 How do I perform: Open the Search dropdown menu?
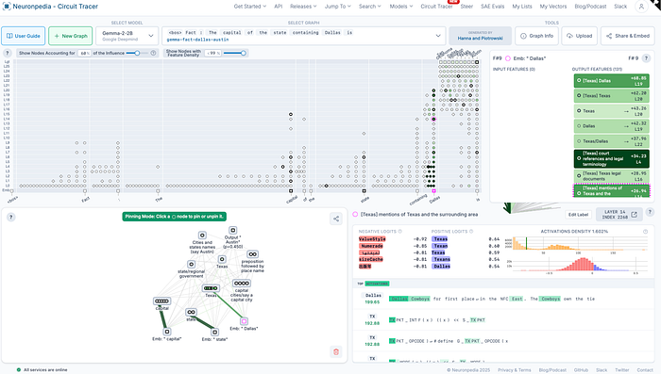[x=370, y=7]
